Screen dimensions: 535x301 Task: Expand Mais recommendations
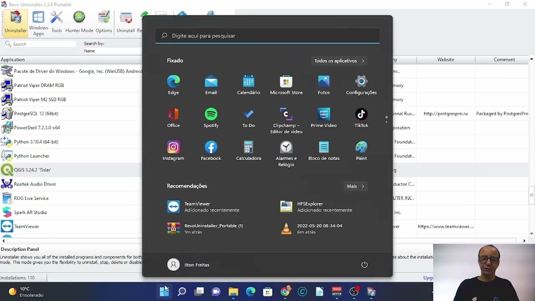[355, 186]
